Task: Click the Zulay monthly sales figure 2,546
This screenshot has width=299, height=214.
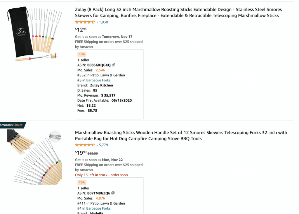Action: pos(100,70)
